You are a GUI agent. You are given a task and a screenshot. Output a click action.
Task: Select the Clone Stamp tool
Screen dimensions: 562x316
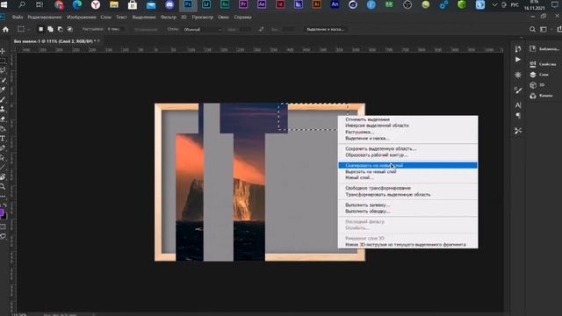3,109
